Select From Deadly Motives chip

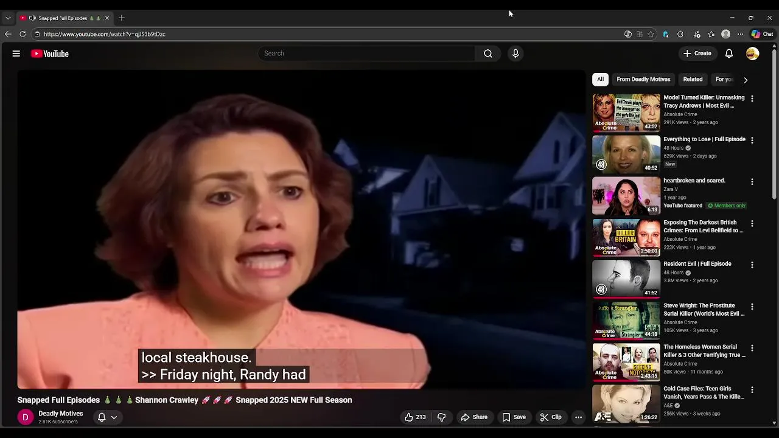click(x=643, y=79)
